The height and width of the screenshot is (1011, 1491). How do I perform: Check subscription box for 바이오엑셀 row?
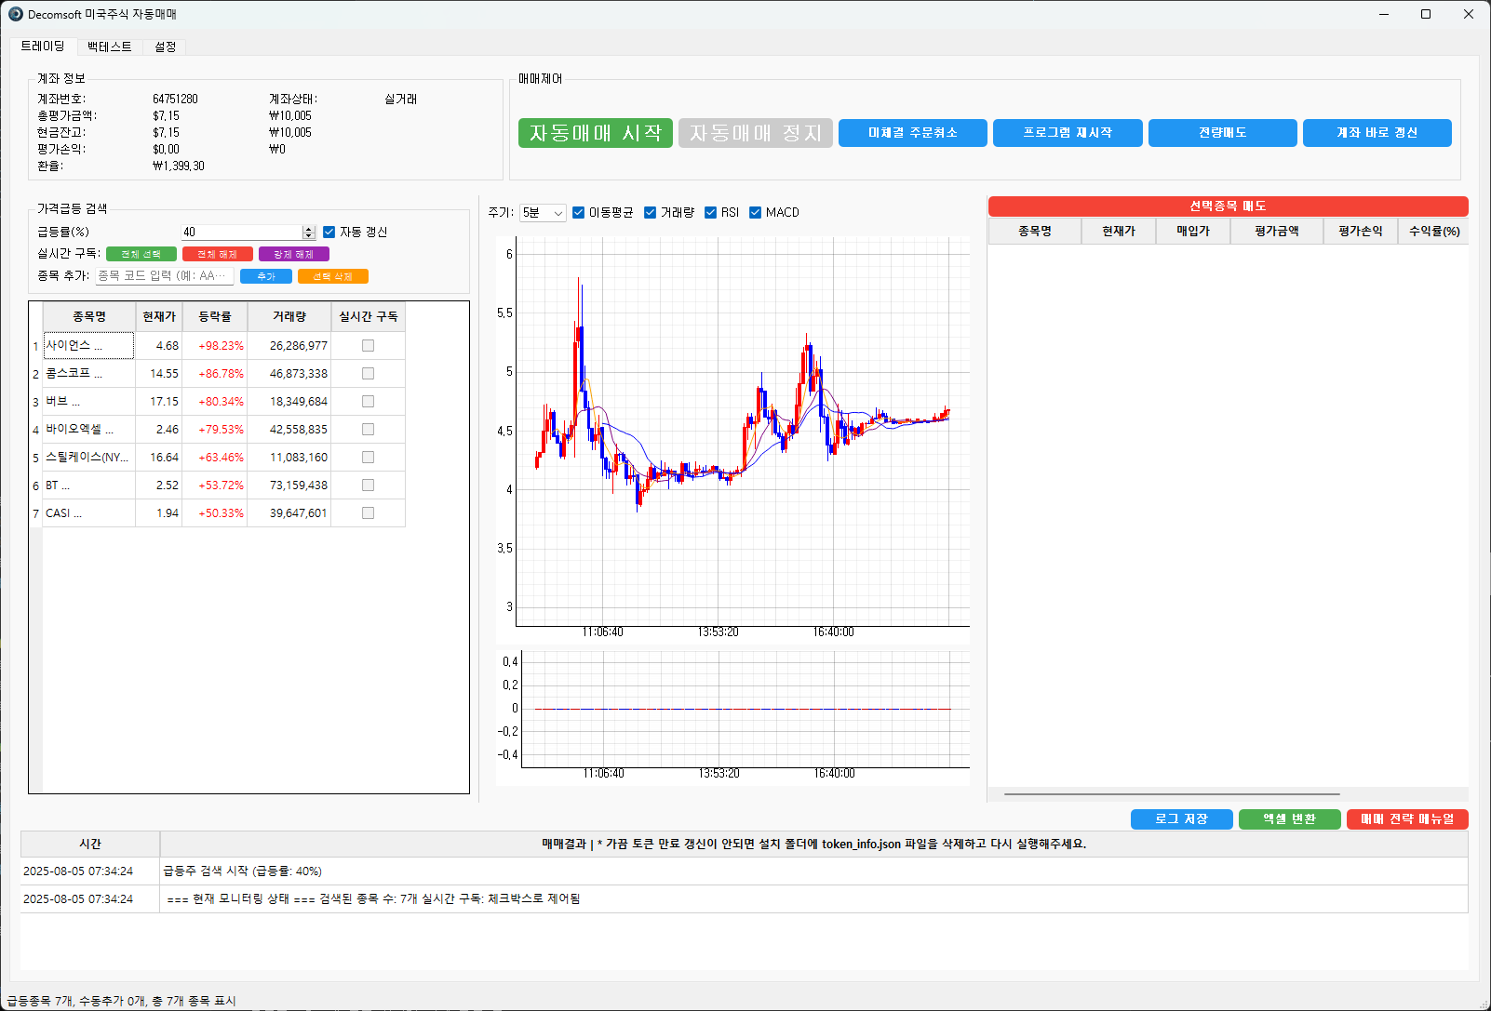coord(368,430)
